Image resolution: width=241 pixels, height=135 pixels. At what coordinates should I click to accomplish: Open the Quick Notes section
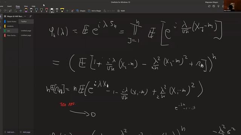[11, 22]
